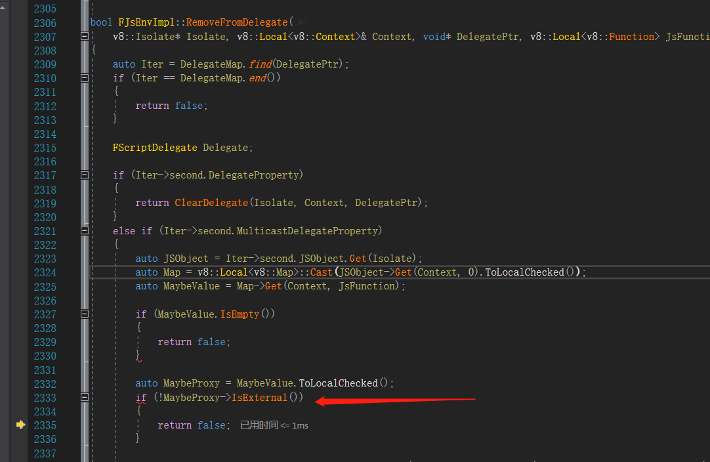Collapse the IsEmpty if block at line 2327

click(84, 314)
